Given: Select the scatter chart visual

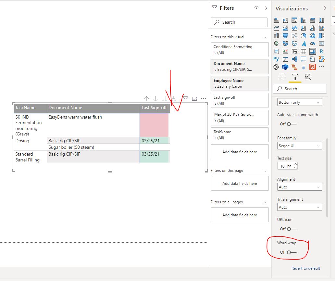Looking at the screenshot, I should [294, 36].
